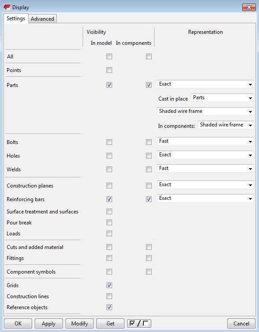
Task: Enable Points visibility in model
Action: click(x=109, y=70)
